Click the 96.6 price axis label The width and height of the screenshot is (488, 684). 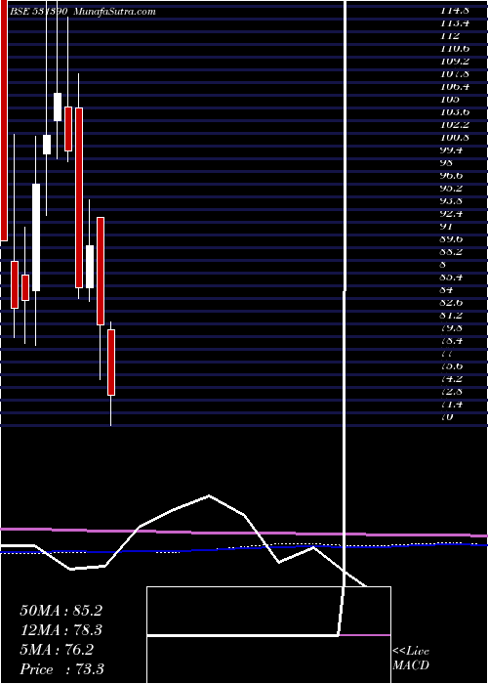click(453, 176)
